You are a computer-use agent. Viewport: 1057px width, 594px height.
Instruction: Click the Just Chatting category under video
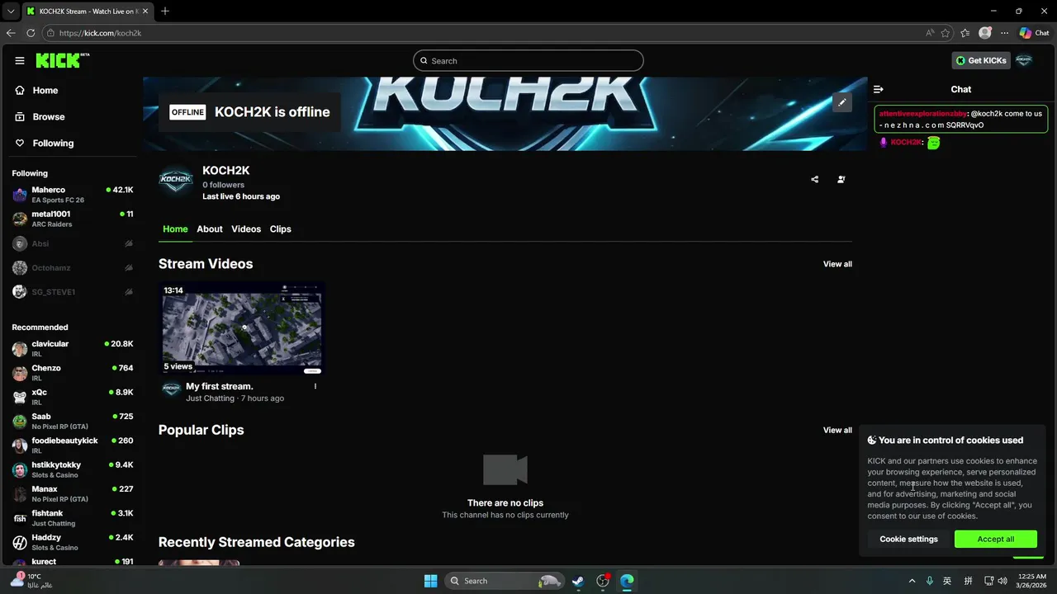210,398
